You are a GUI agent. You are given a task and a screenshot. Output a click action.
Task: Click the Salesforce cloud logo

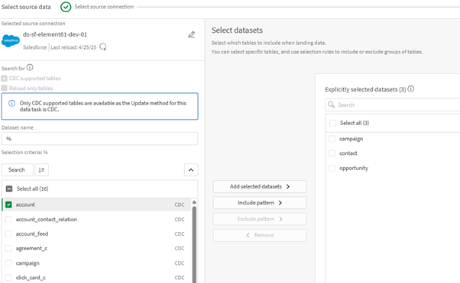point(11,40)
